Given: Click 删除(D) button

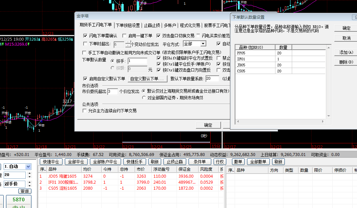Looking at the screenshot, I should [x=346, y=62].
